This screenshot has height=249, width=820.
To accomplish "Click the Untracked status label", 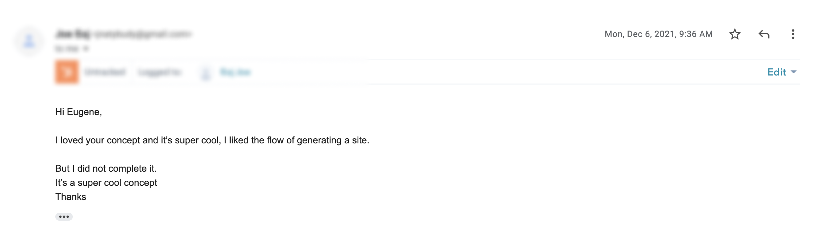I will click(105, 72).
